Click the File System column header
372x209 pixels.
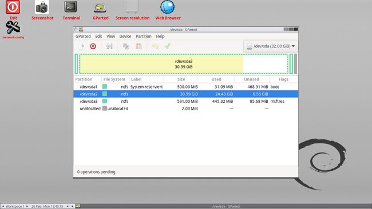tap(115, 79)
